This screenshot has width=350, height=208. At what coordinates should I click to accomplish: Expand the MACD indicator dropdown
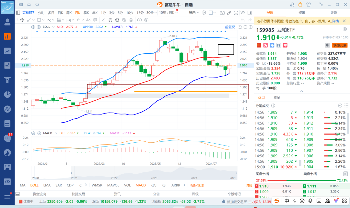56,133
